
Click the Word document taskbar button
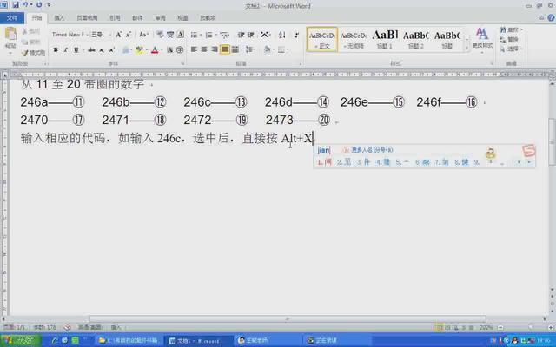199,341
